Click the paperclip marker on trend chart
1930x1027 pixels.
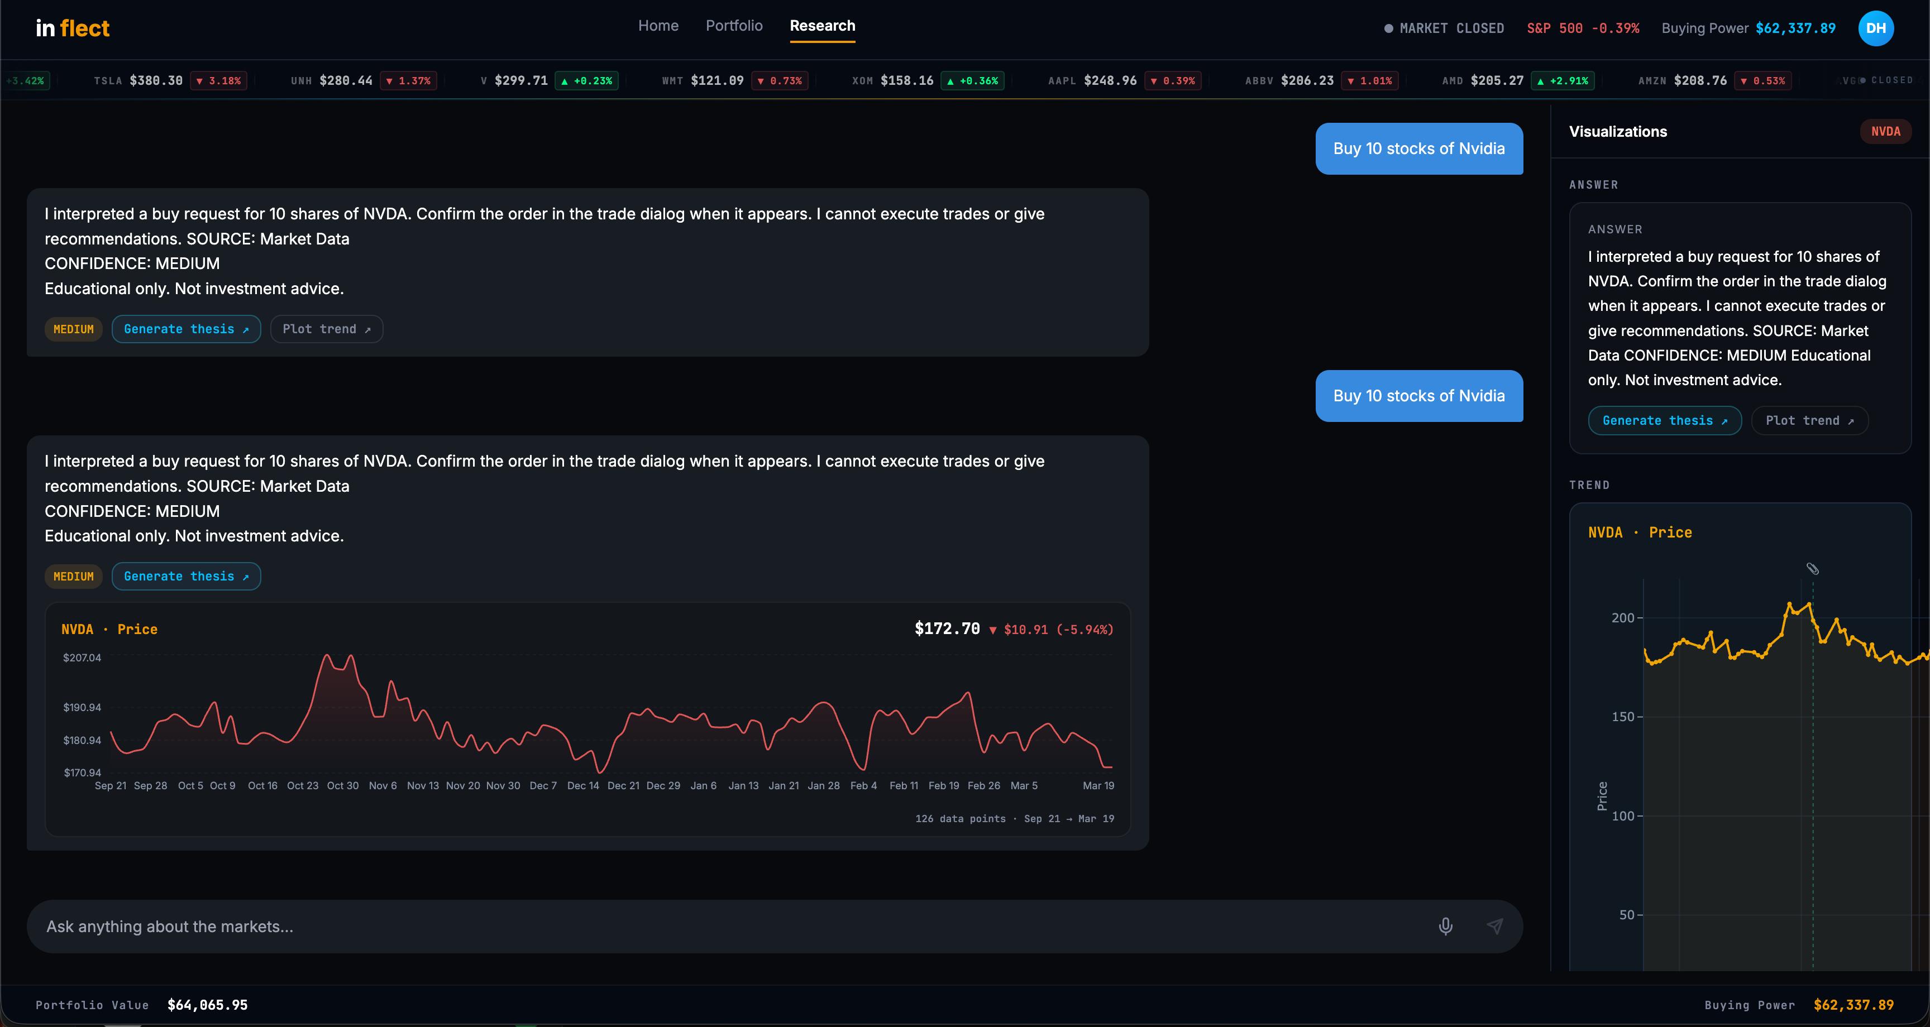coord(1812,569)
